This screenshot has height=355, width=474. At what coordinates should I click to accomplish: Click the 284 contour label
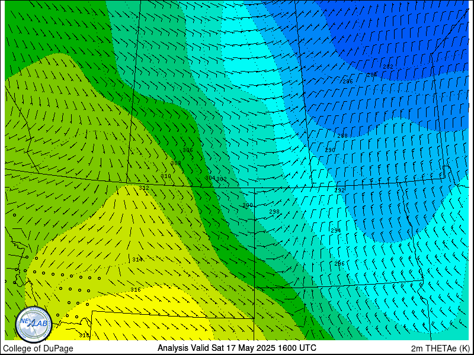click(x=372, y=75)
